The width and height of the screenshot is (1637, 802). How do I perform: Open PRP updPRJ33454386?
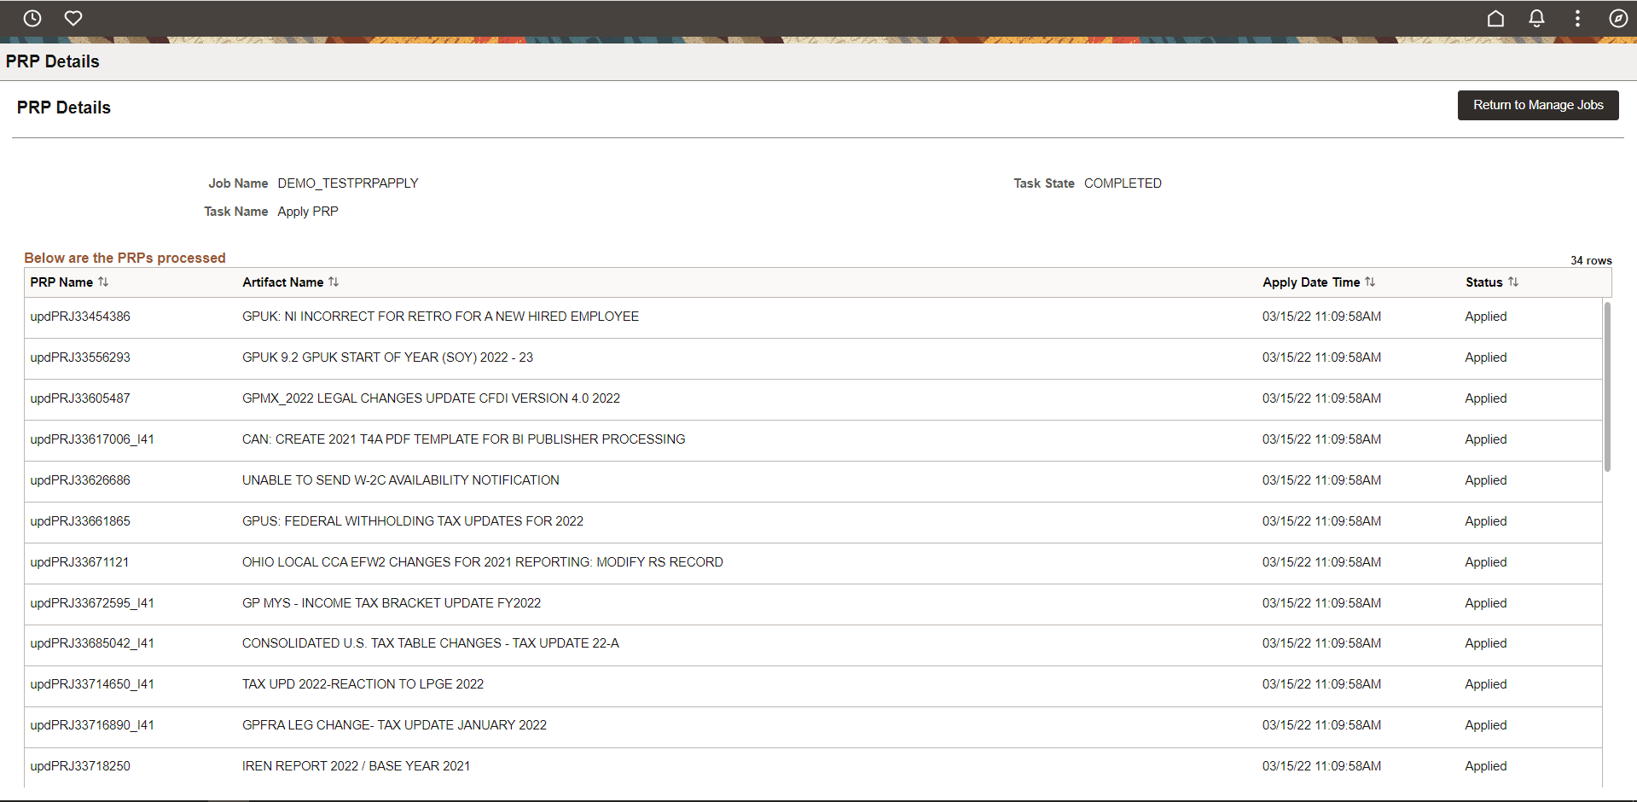pyautogui.click(x=80, y=317)
